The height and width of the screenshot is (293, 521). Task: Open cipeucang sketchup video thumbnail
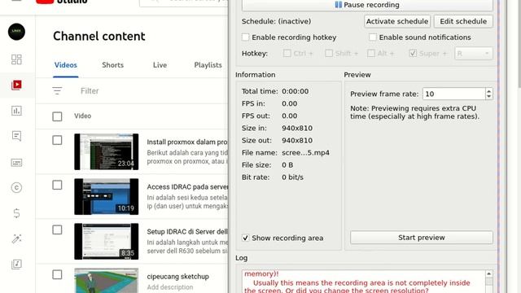[x=107, y=281]
